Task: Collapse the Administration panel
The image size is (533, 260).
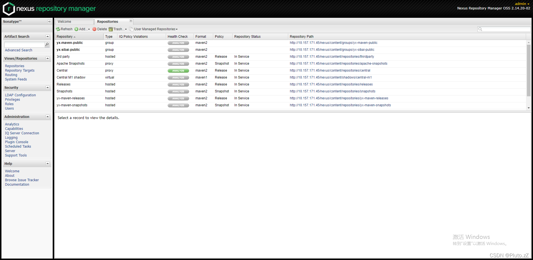Action: (x=47, y=117)
